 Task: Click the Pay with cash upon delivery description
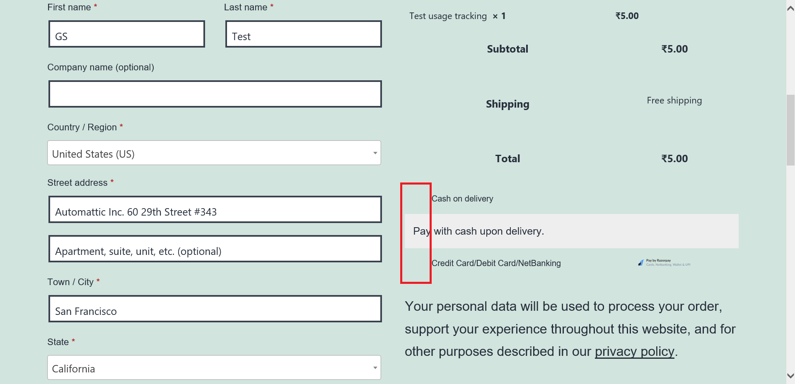click(x=478, y=231)
